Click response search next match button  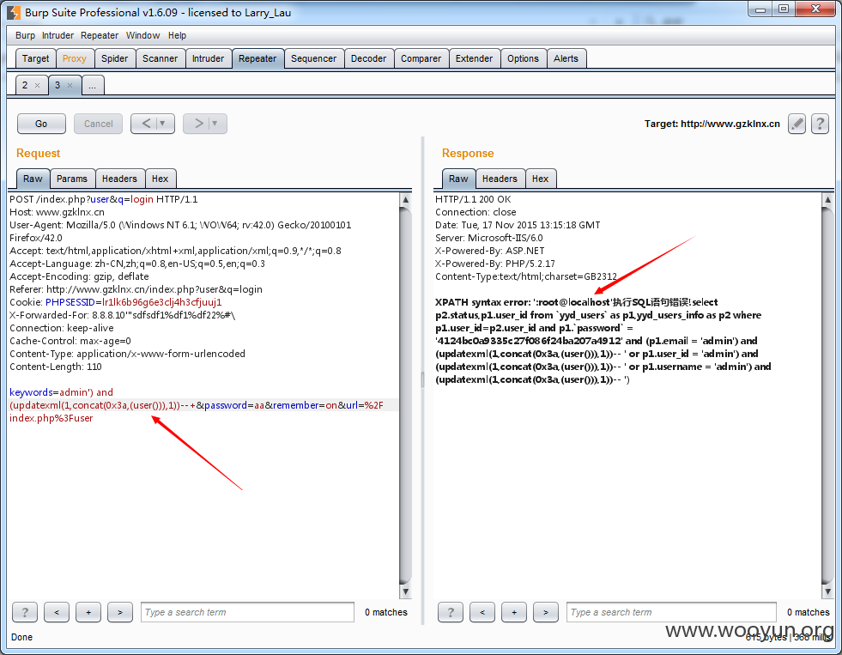pos(546,612)
